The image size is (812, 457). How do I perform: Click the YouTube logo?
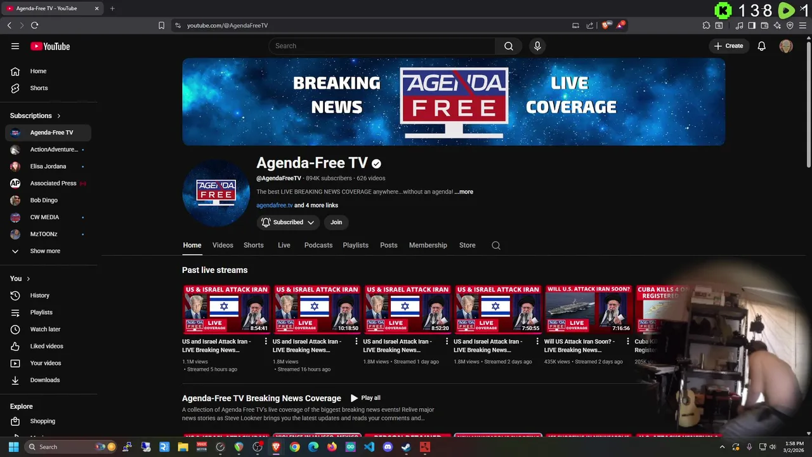click(50, 46)
